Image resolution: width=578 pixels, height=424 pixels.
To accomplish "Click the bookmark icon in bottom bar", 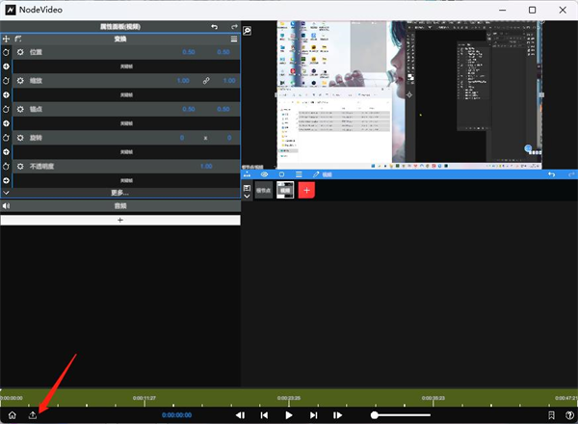I will tap(550, 415).
